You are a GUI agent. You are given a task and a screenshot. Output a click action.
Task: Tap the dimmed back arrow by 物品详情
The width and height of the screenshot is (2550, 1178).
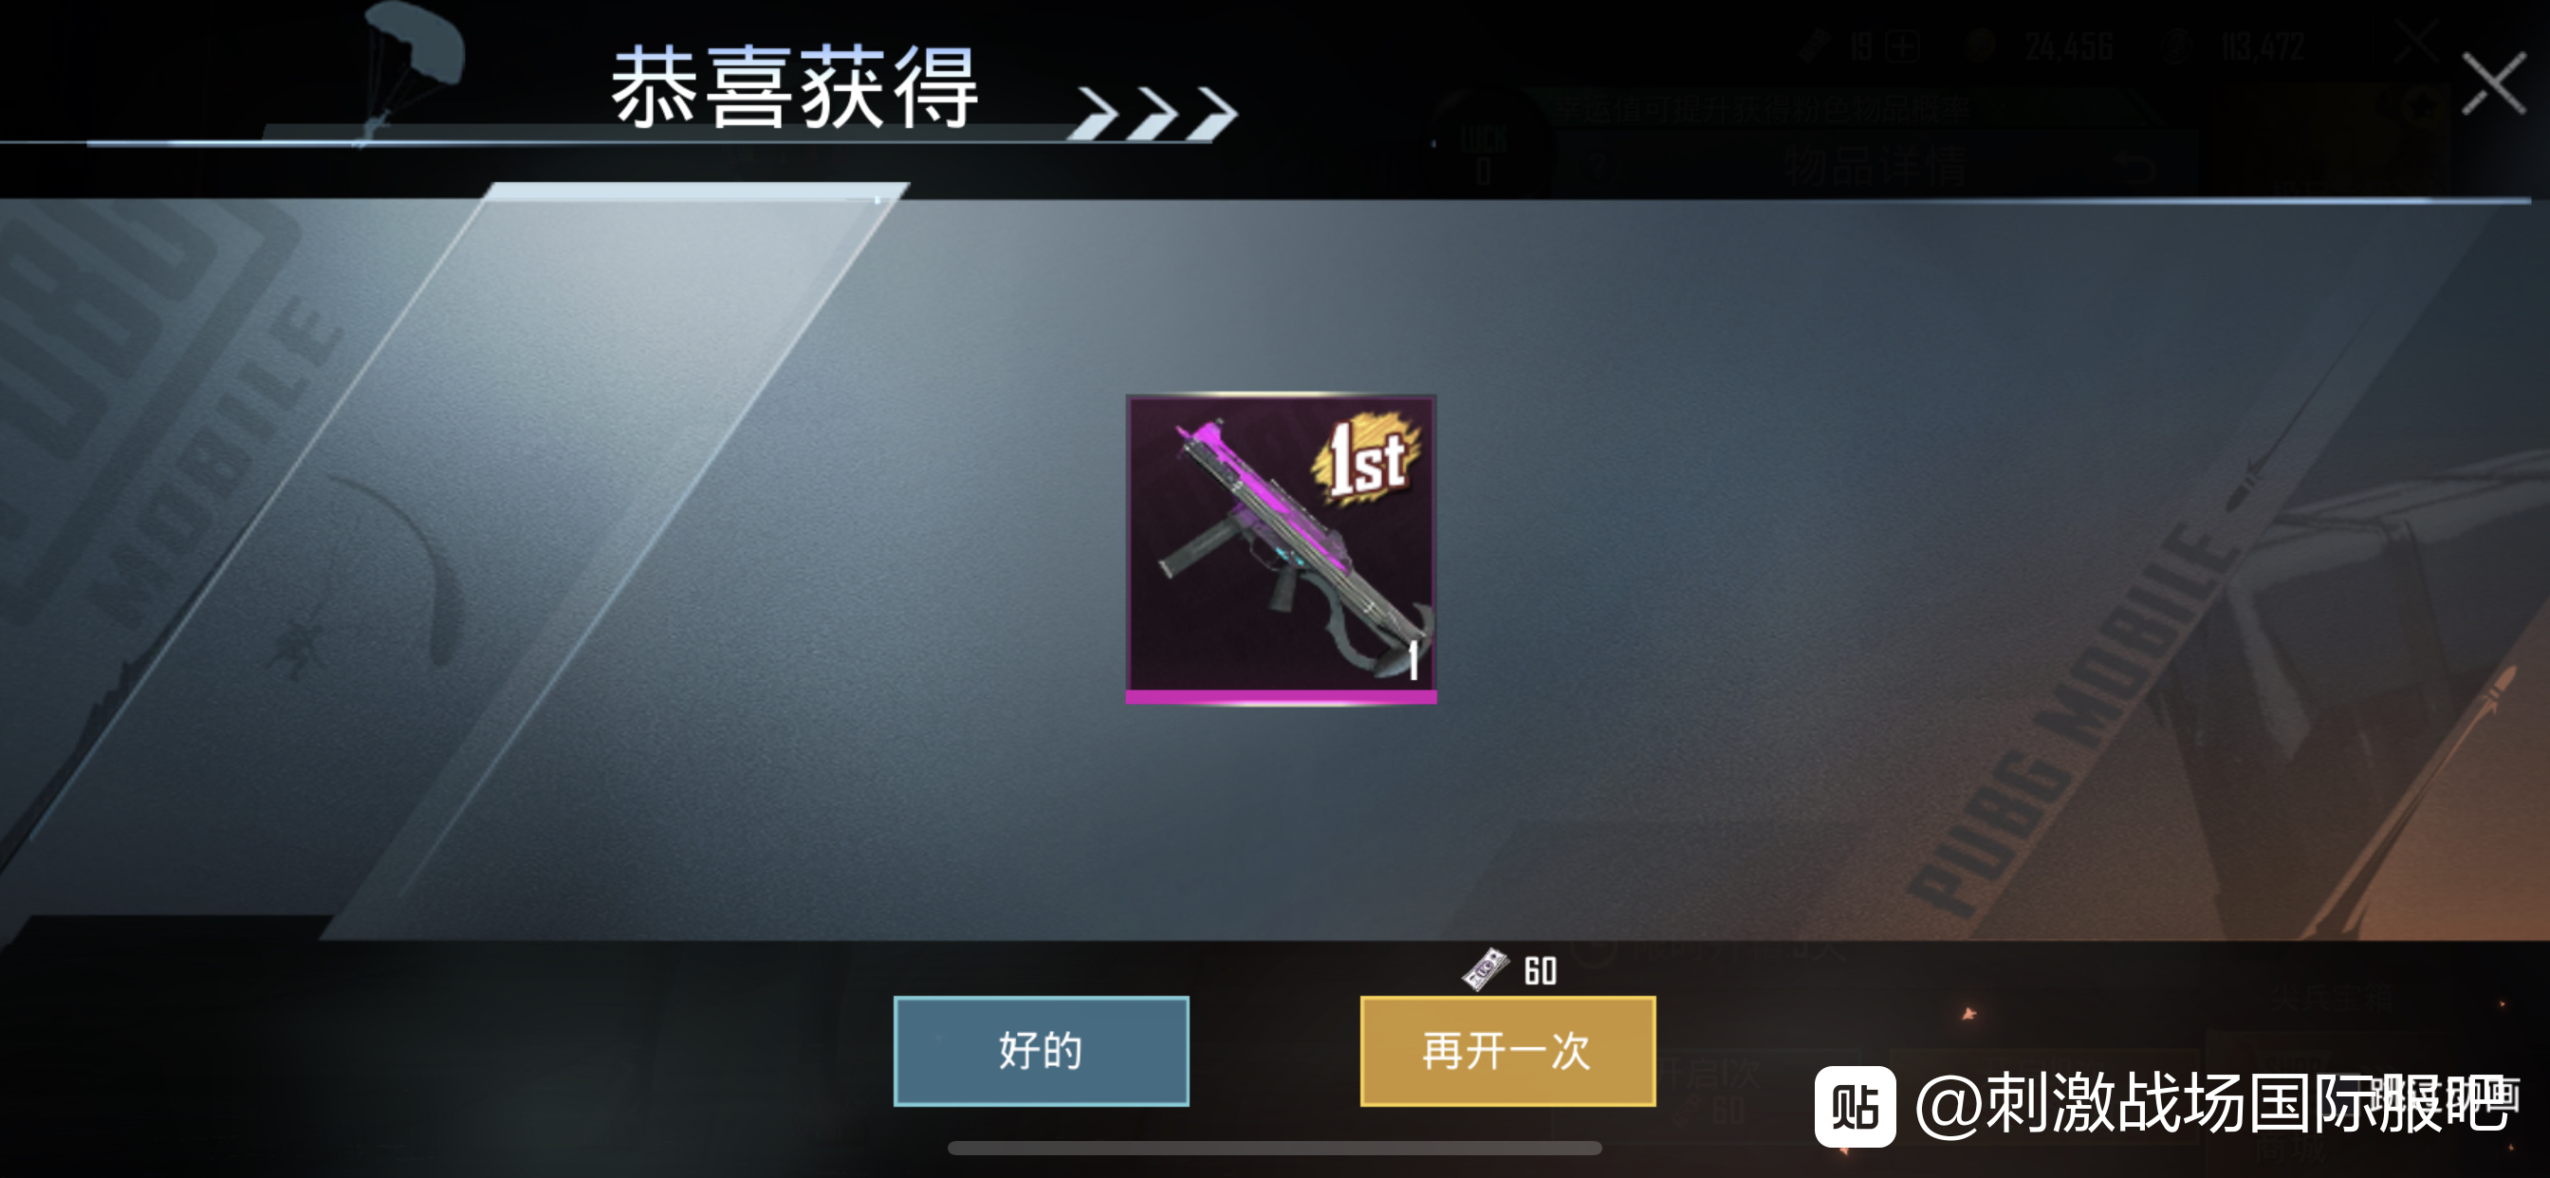[x=2134, y=167]
